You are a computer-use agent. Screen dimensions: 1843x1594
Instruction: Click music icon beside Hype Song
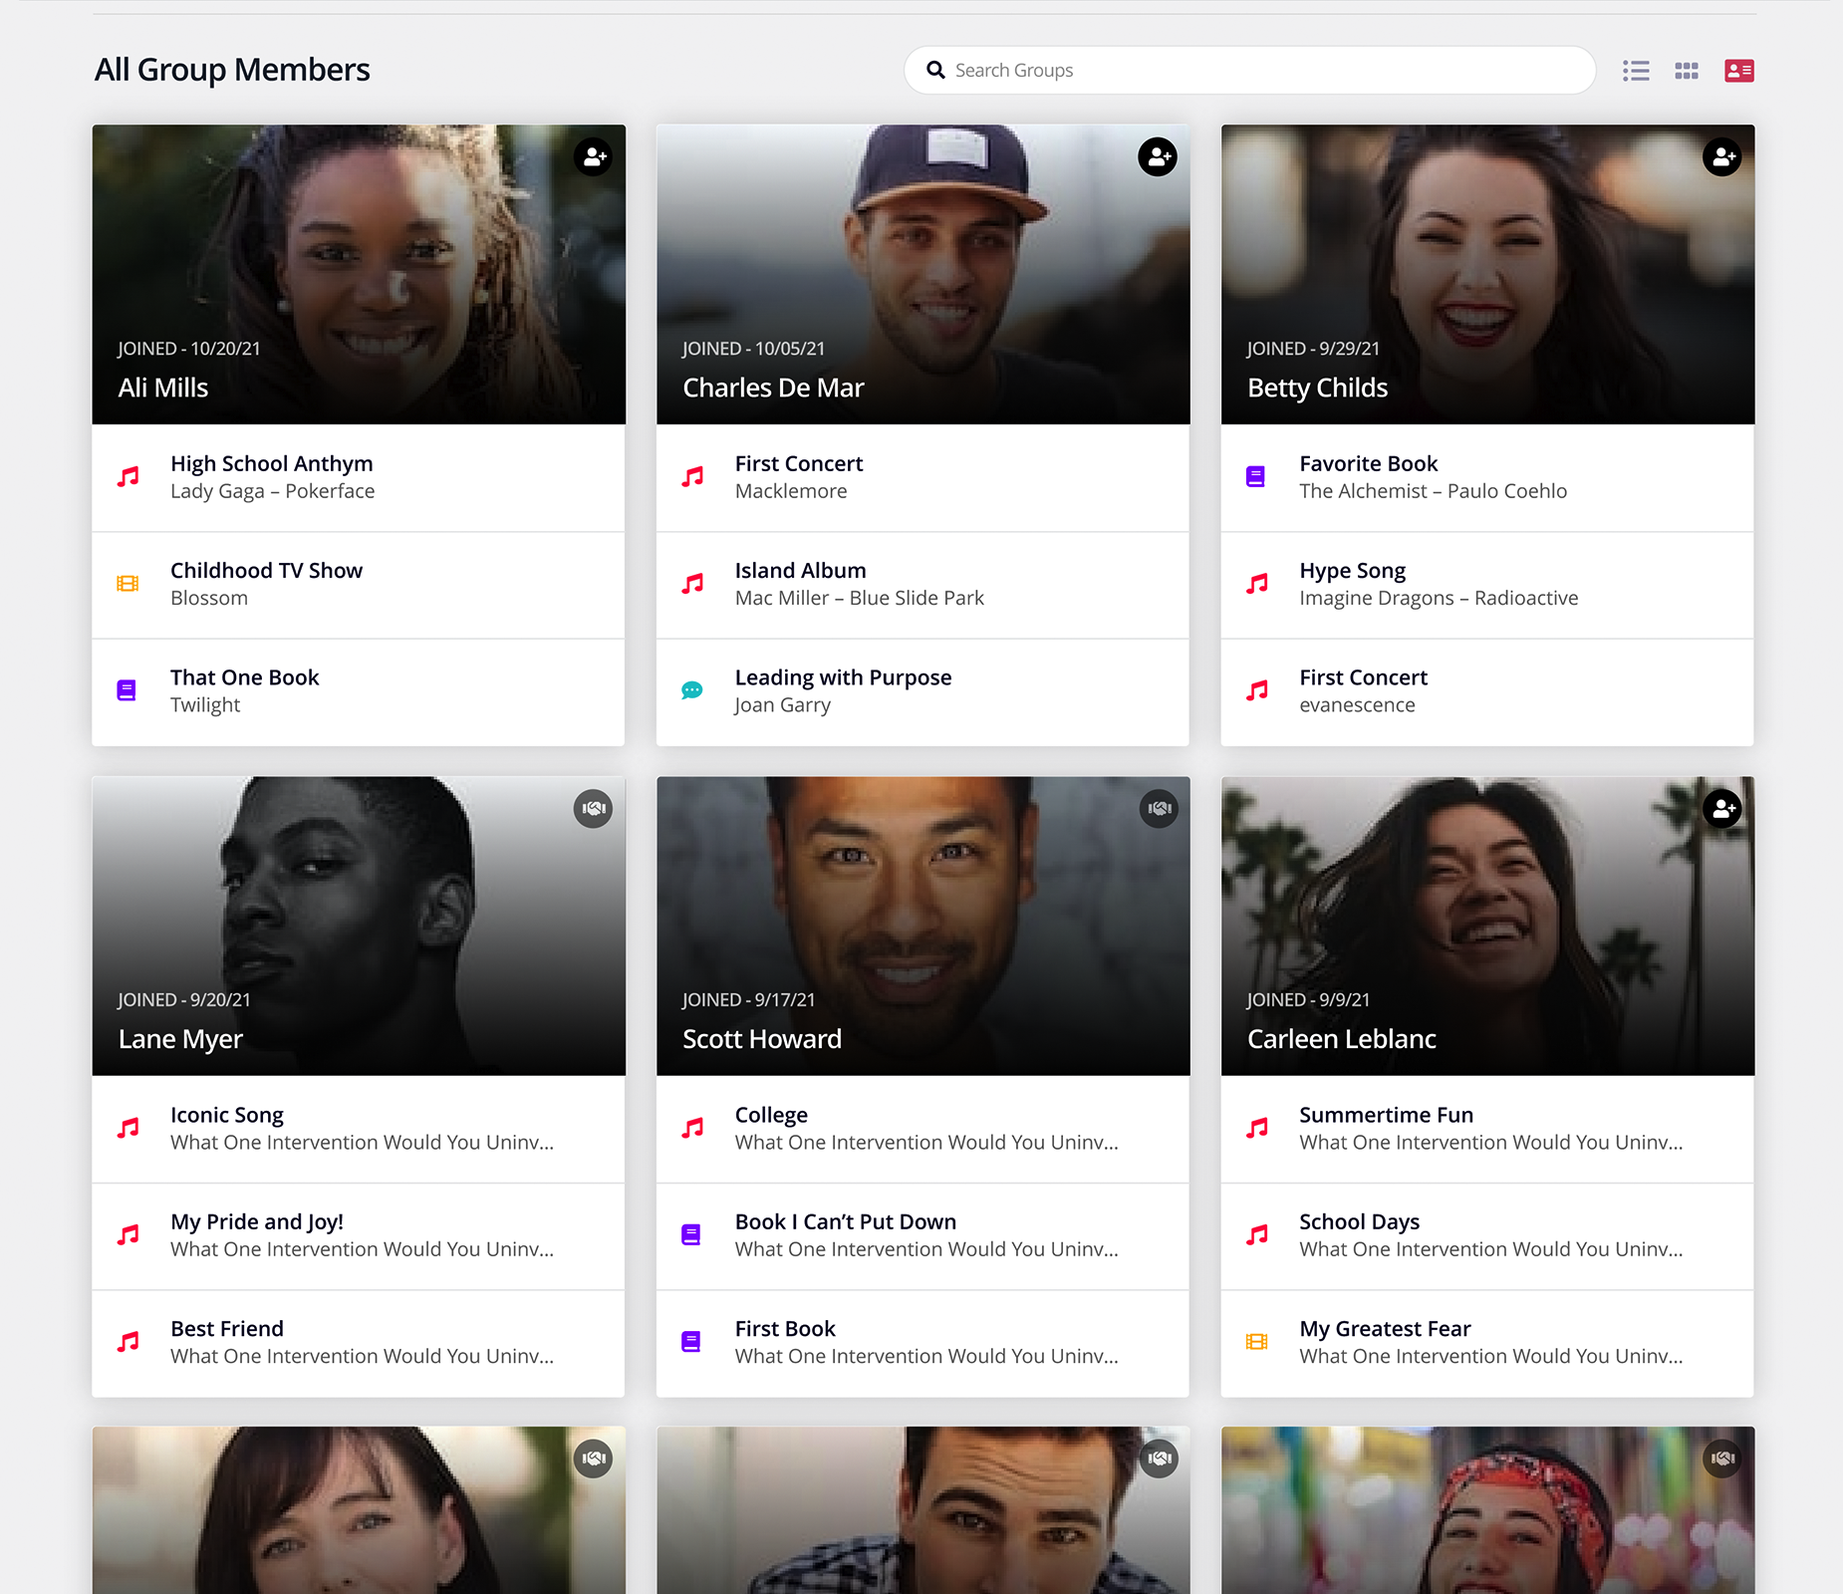pos(1258,584)
